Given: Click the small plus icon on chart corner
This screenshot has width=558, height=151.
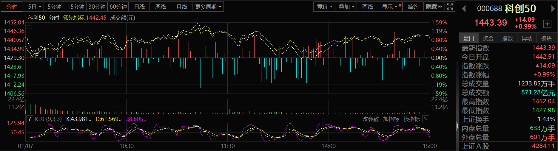Looking at the screenshot, I should (x=29, y=26).
